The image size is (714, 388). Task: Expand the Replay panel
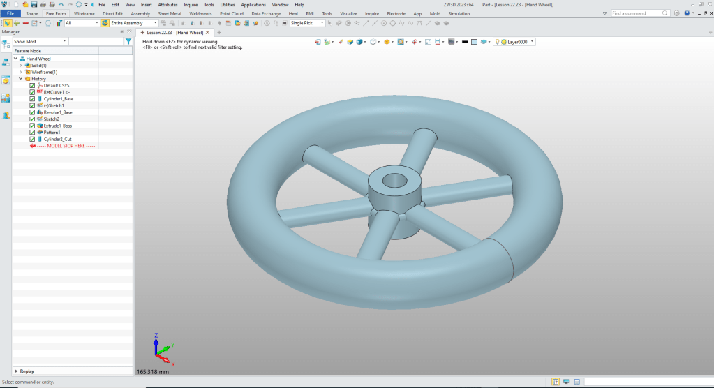17,371
